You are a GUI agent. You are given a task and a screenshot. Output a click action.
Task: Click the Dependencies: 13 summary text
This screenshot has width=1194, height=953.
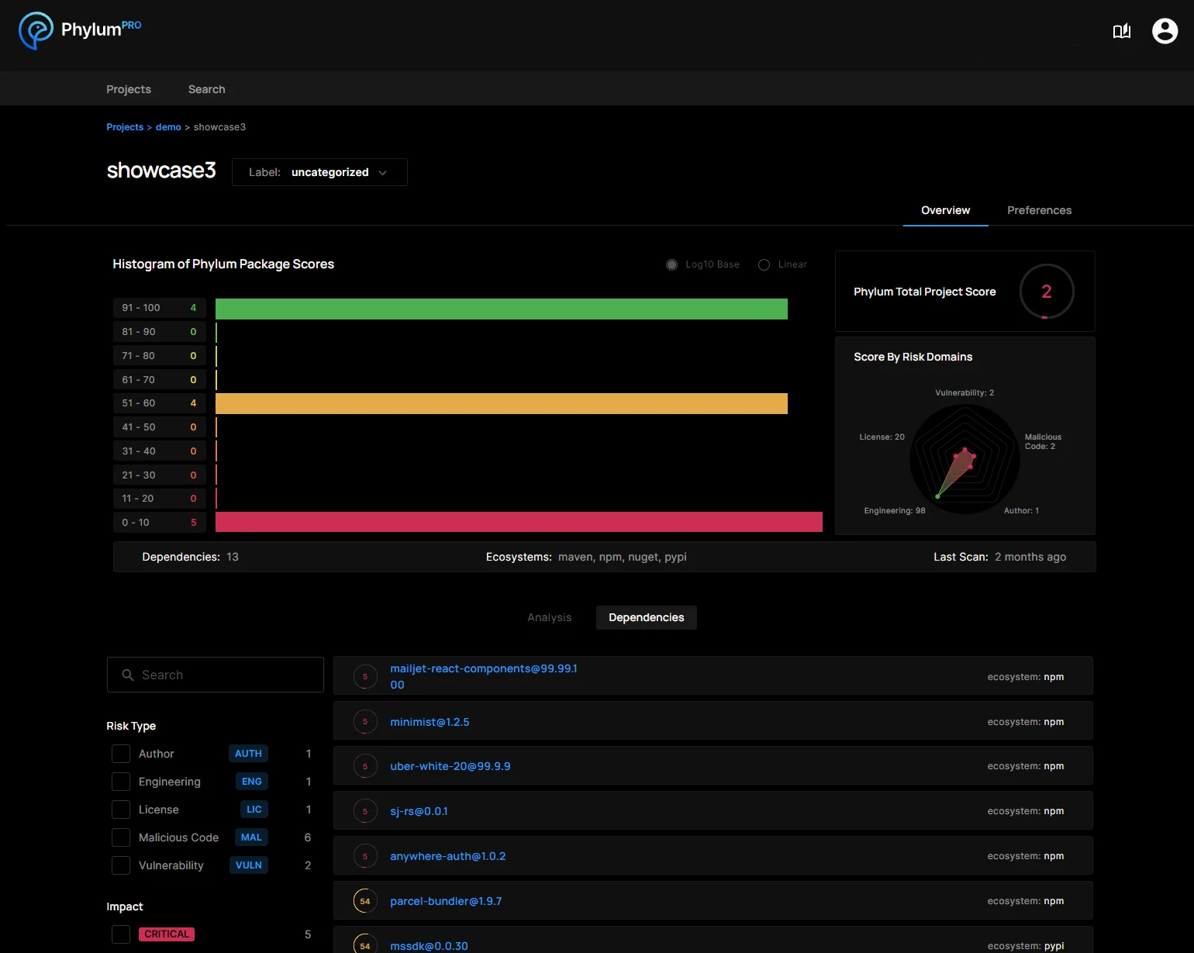(x=190, y=557)
